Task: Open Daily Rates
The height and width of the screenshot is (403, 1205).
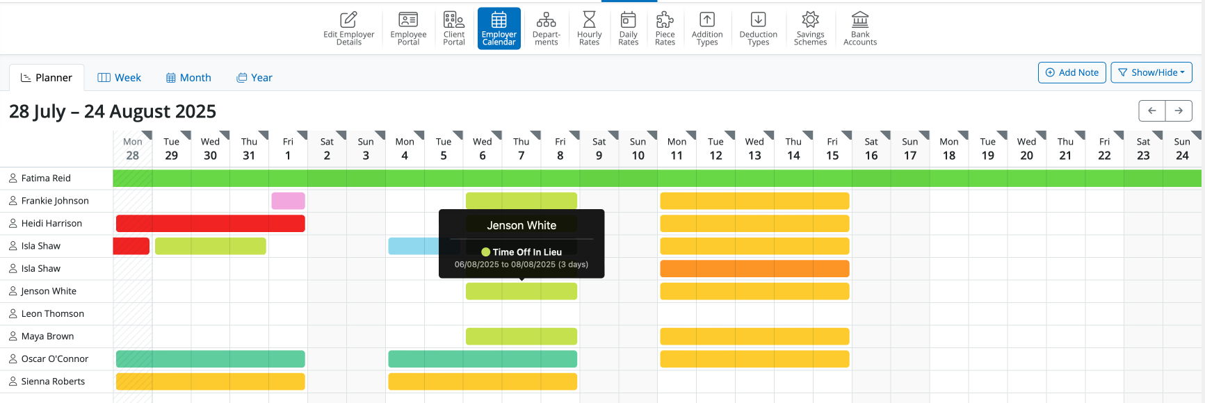Action: click(x=628, y=28)
